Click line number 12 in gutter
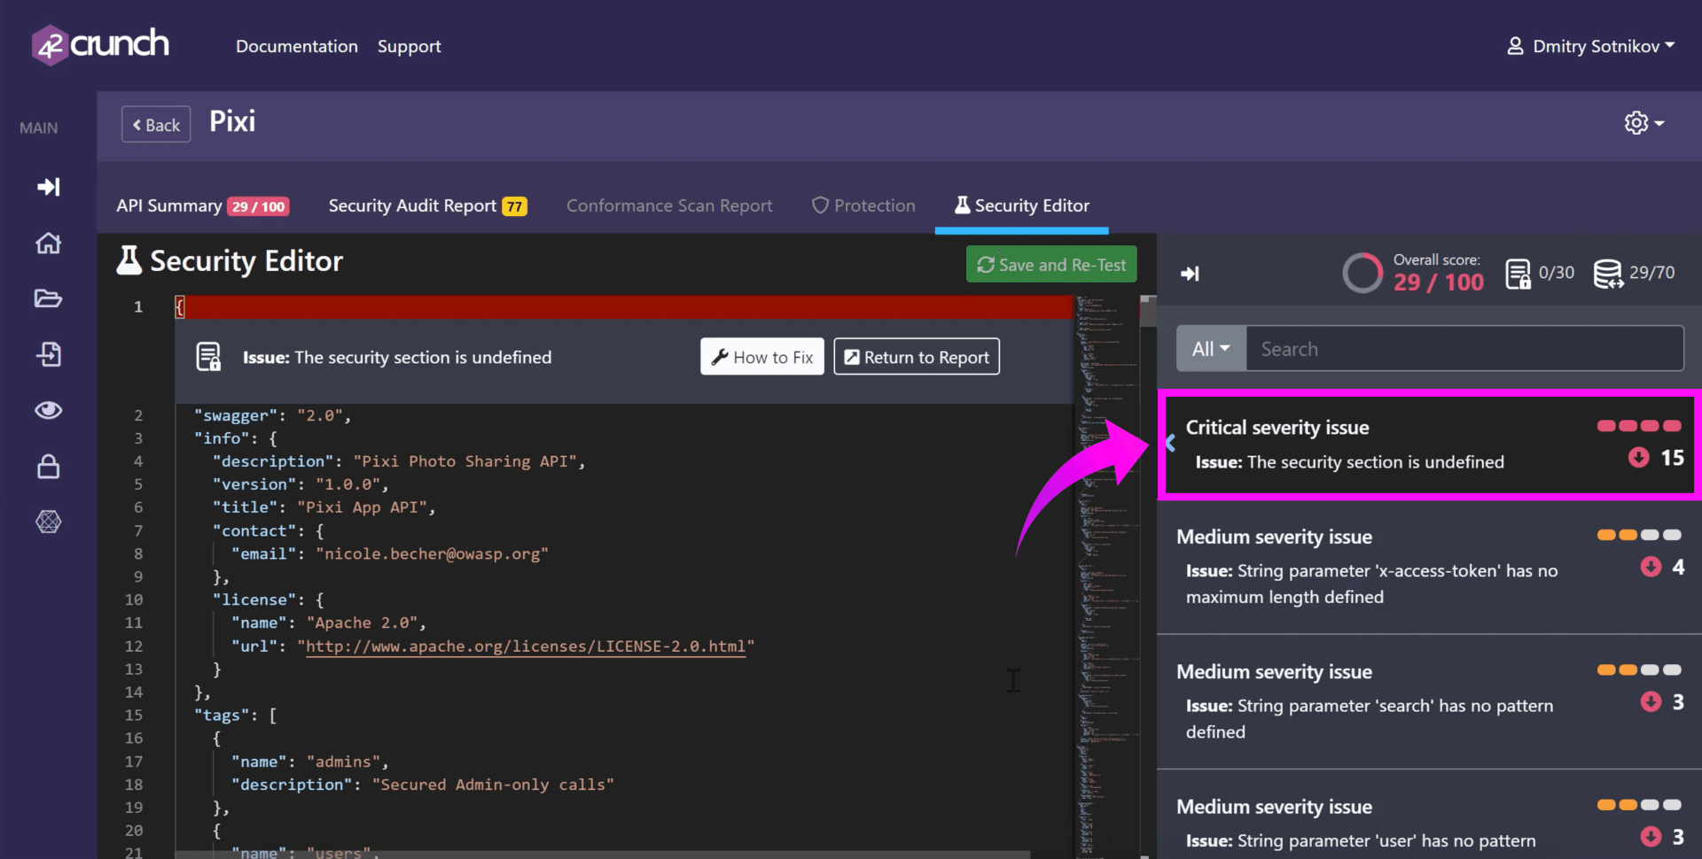 click(x=134, y=646)
